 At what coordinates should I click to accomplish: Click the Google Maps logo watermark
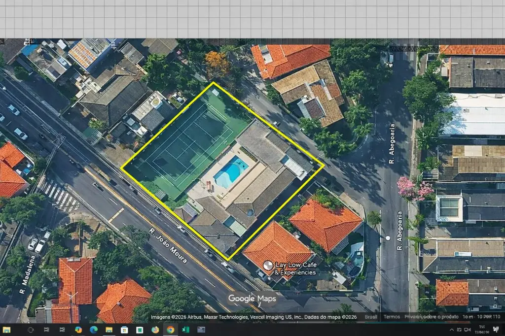tap(252, 298)
